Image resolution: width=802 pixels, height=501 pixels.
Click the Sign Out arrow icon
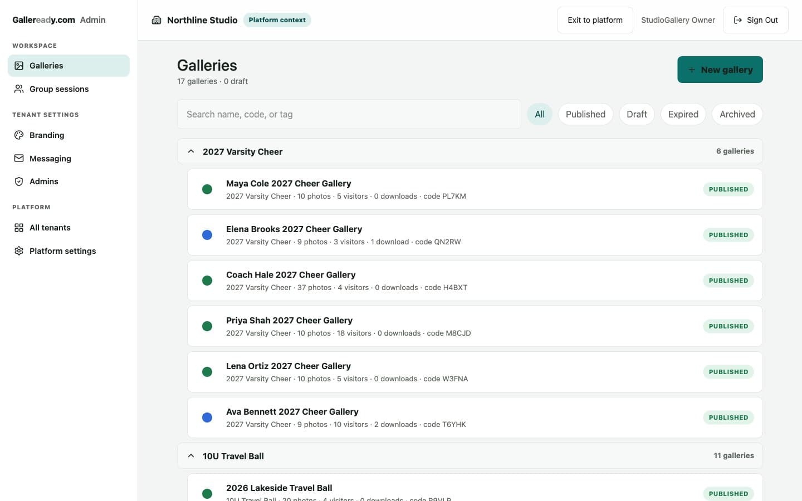(x=738, y=20)
